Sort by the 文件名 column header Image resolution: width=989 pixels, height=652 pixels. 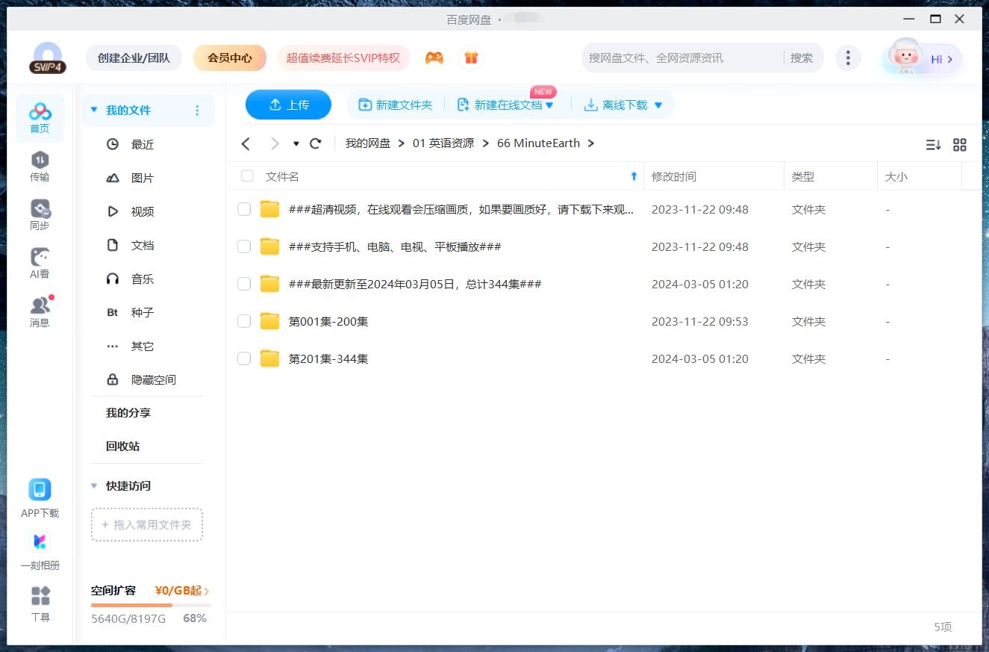click(x=282, y=176)
